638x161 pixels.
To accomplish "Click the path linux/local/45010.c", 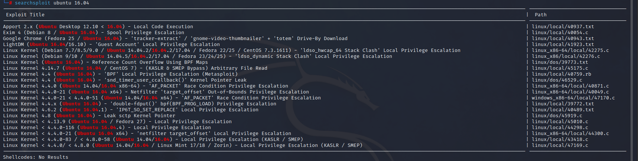I will (x=560, y=122).
